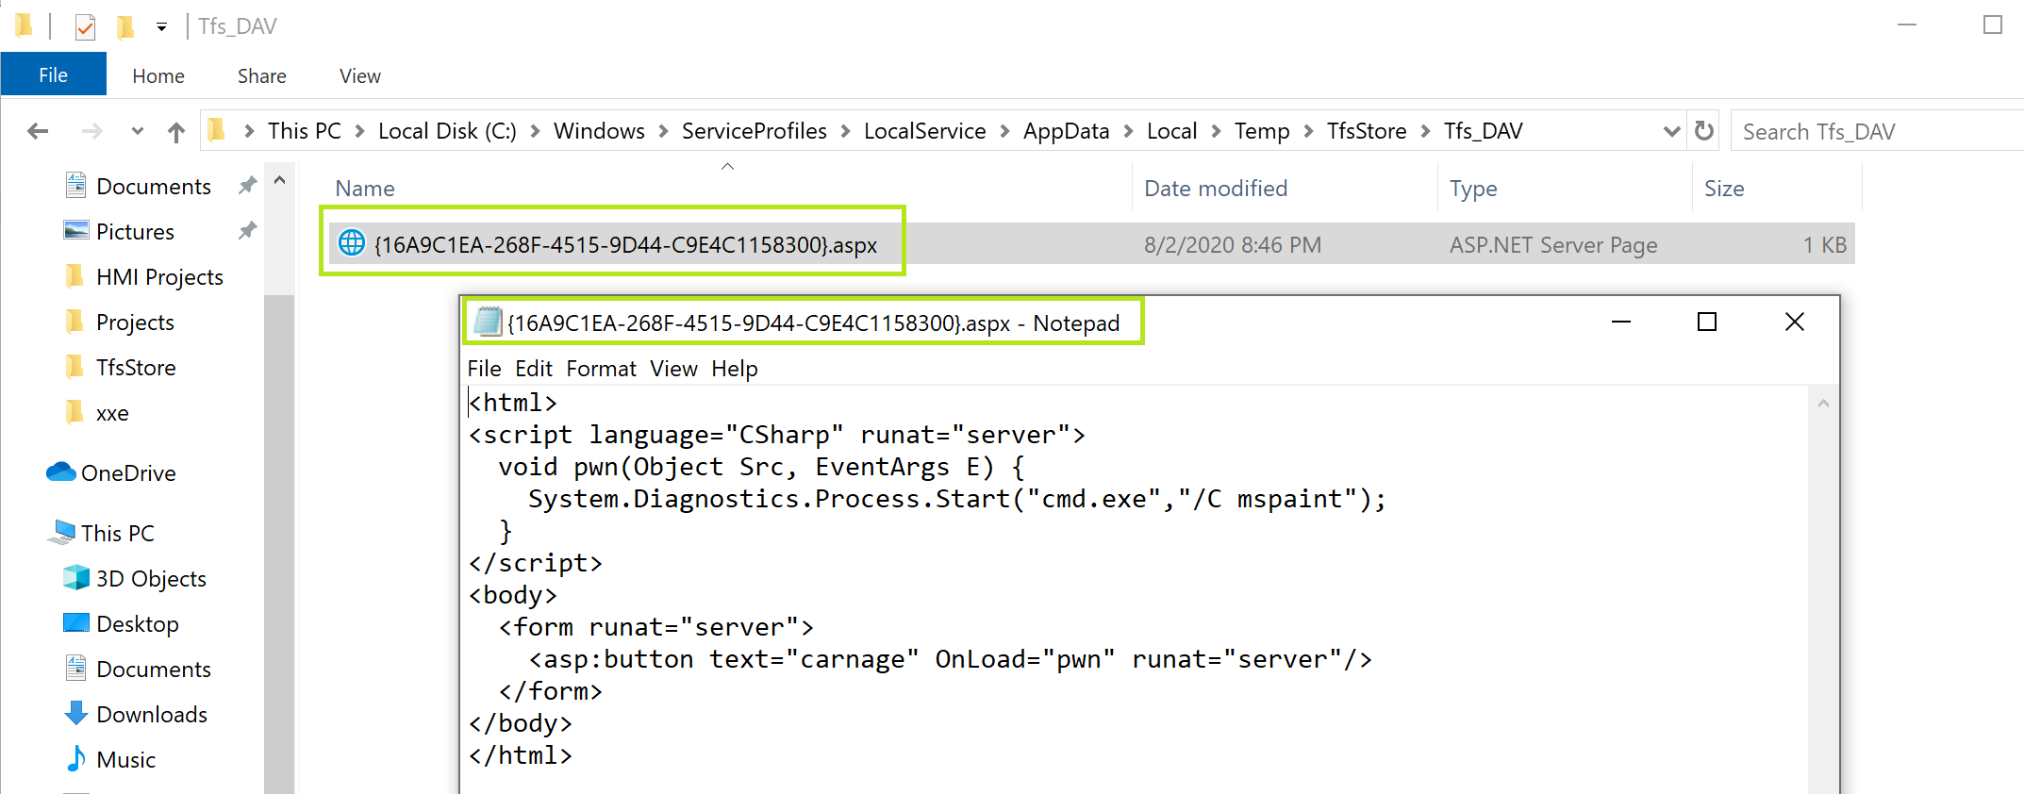Image resolution: width=2024 pixels, height=794 pixels.
Task: Click the Search Tfs_DAV box
Action: click(1877, 131)
